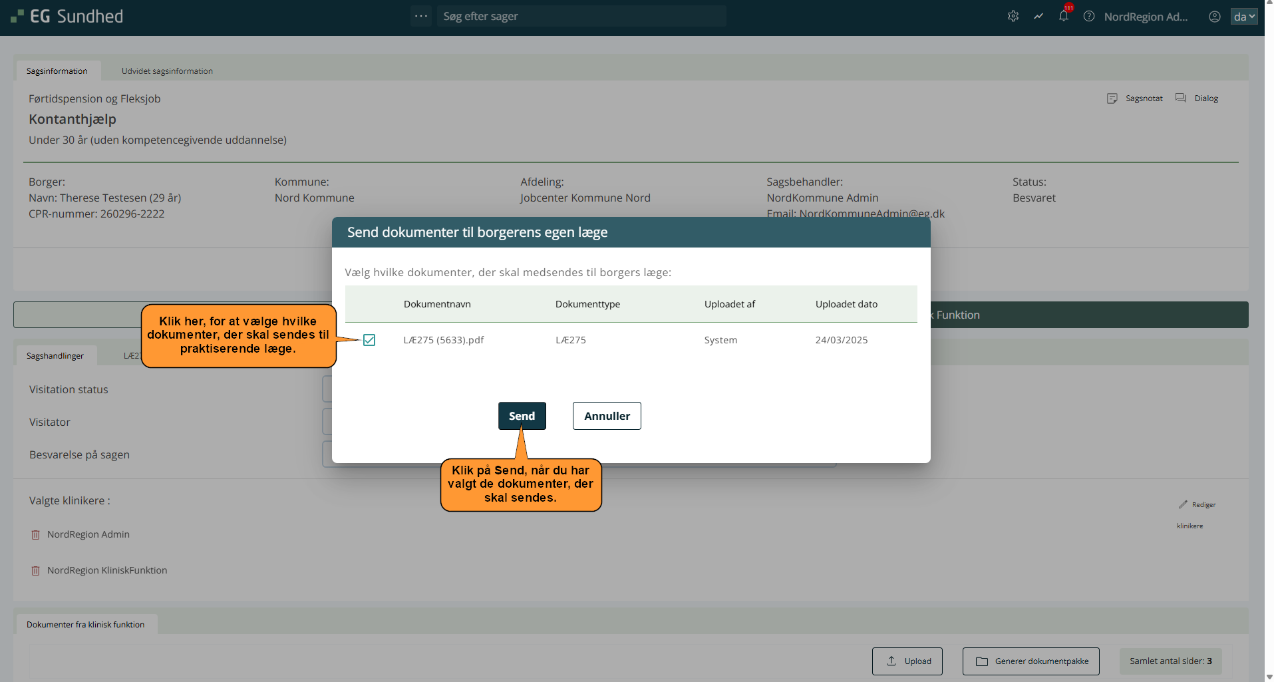Open Sagsnotat note icon

pyautogui.click(x=1112, y=98)
